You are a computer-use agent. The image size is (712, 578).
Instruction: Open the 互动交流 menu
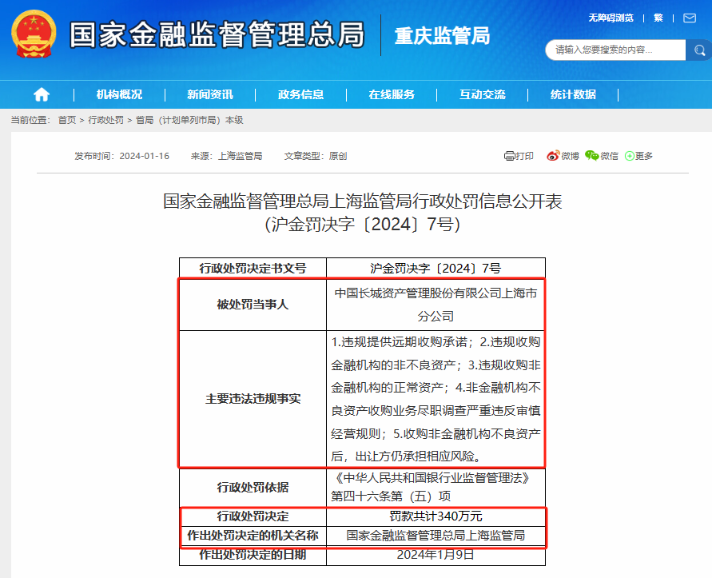pos(482,94)
